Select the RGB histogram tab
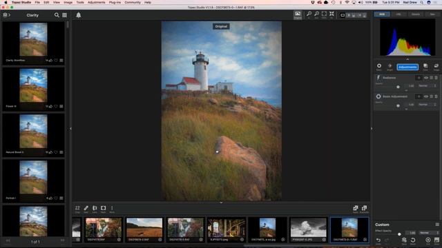442x248 pixels. 382,14
